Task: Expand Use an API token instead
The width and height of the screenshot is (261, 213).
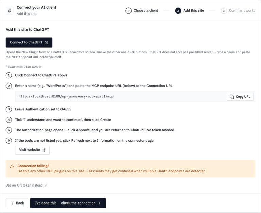Action: [26, 185]
